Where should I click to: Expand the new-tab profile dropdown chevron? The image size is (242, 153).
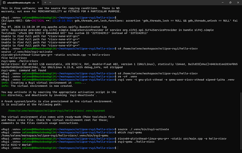pos(50,2)
